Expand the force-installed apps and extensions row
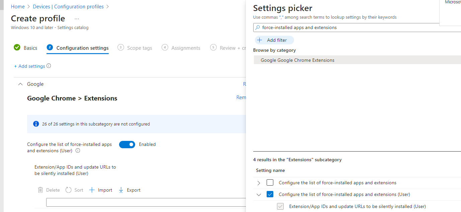The height and width of the screenshot is (212, 461). pyautogui.click(x=259, y=183)
